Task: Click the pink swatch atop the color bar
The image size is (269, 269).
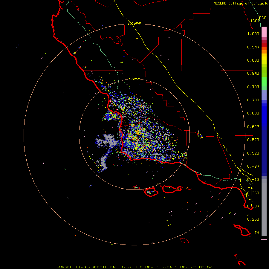Action: pos(264,32)
